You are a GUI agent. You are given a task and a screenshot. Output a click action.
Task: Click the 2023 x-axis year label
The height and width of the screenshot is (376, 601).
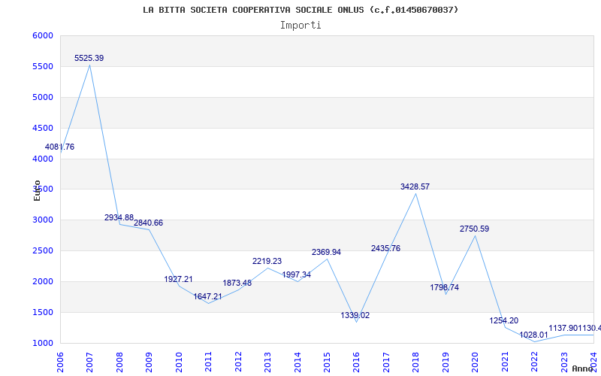[564, 362]
